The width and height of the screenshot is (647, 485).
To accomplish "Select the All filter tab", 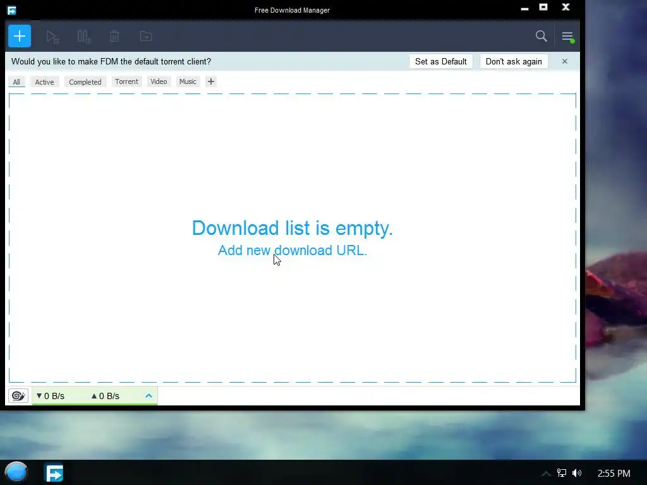I will click(16, 81).
